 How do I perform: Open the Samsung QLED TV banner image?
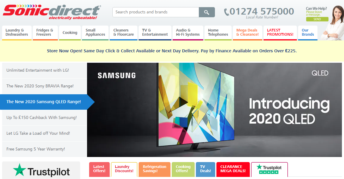click(214, 110)
